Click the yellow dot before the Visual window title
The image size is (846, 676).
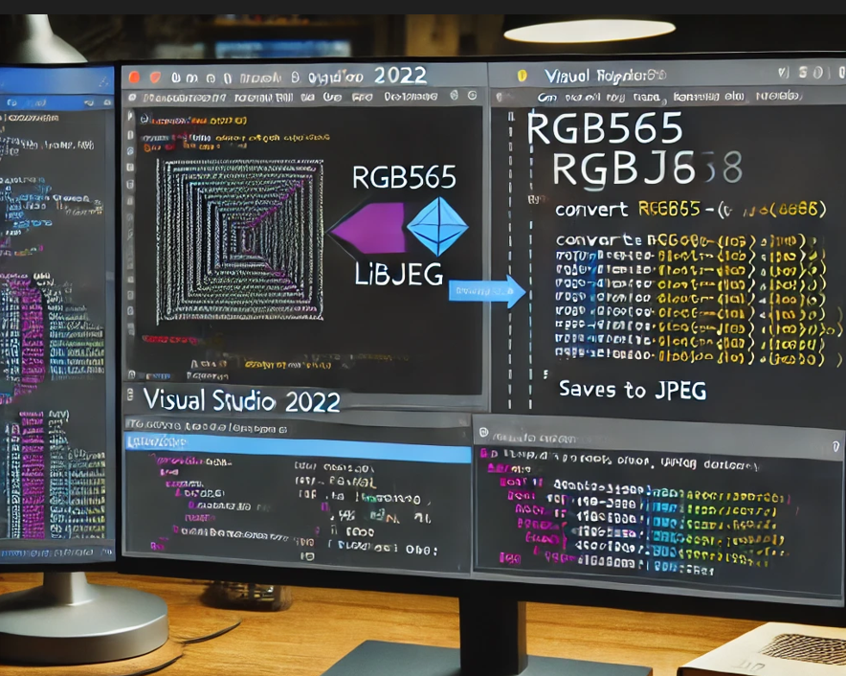point(522,76)
